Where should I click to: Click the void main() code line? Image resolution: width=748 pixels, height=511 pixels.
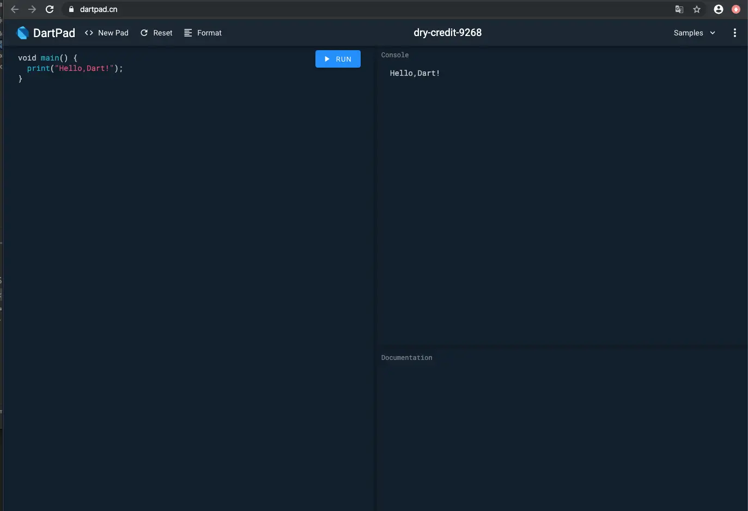(x=48, y=58)
